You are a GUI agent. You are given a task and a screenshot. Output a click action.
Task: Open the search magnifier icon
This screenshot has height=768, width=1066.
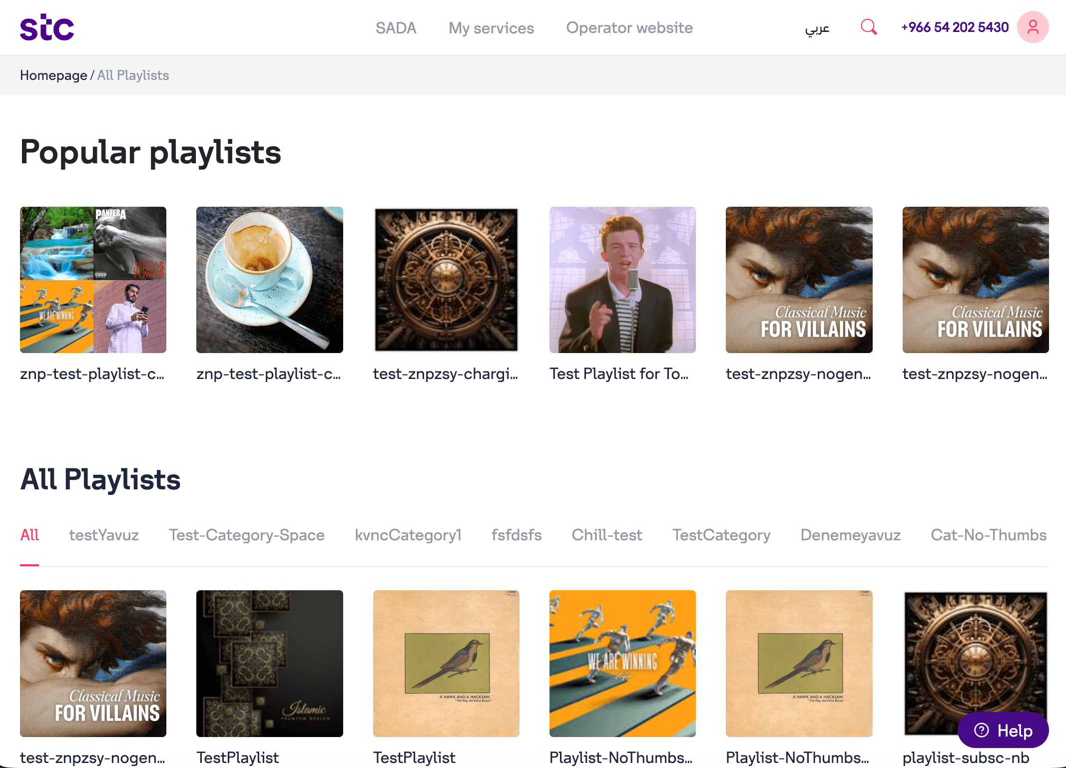(x=869, y=27)
